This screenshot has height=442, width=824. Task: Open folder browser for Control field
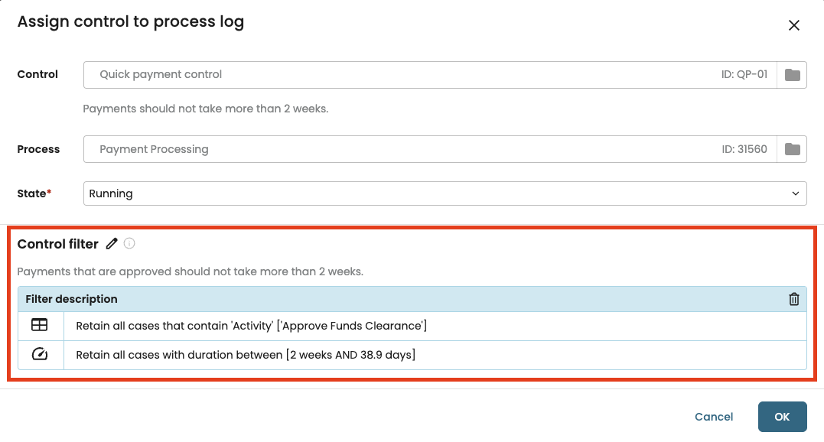click(x=792, y=74)
